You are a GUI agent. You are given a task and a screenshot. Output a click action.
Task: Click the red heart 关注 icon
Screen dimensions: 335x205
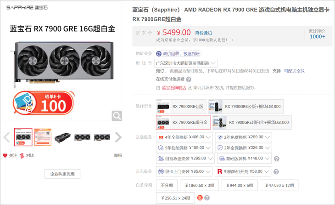click(5, 155)
